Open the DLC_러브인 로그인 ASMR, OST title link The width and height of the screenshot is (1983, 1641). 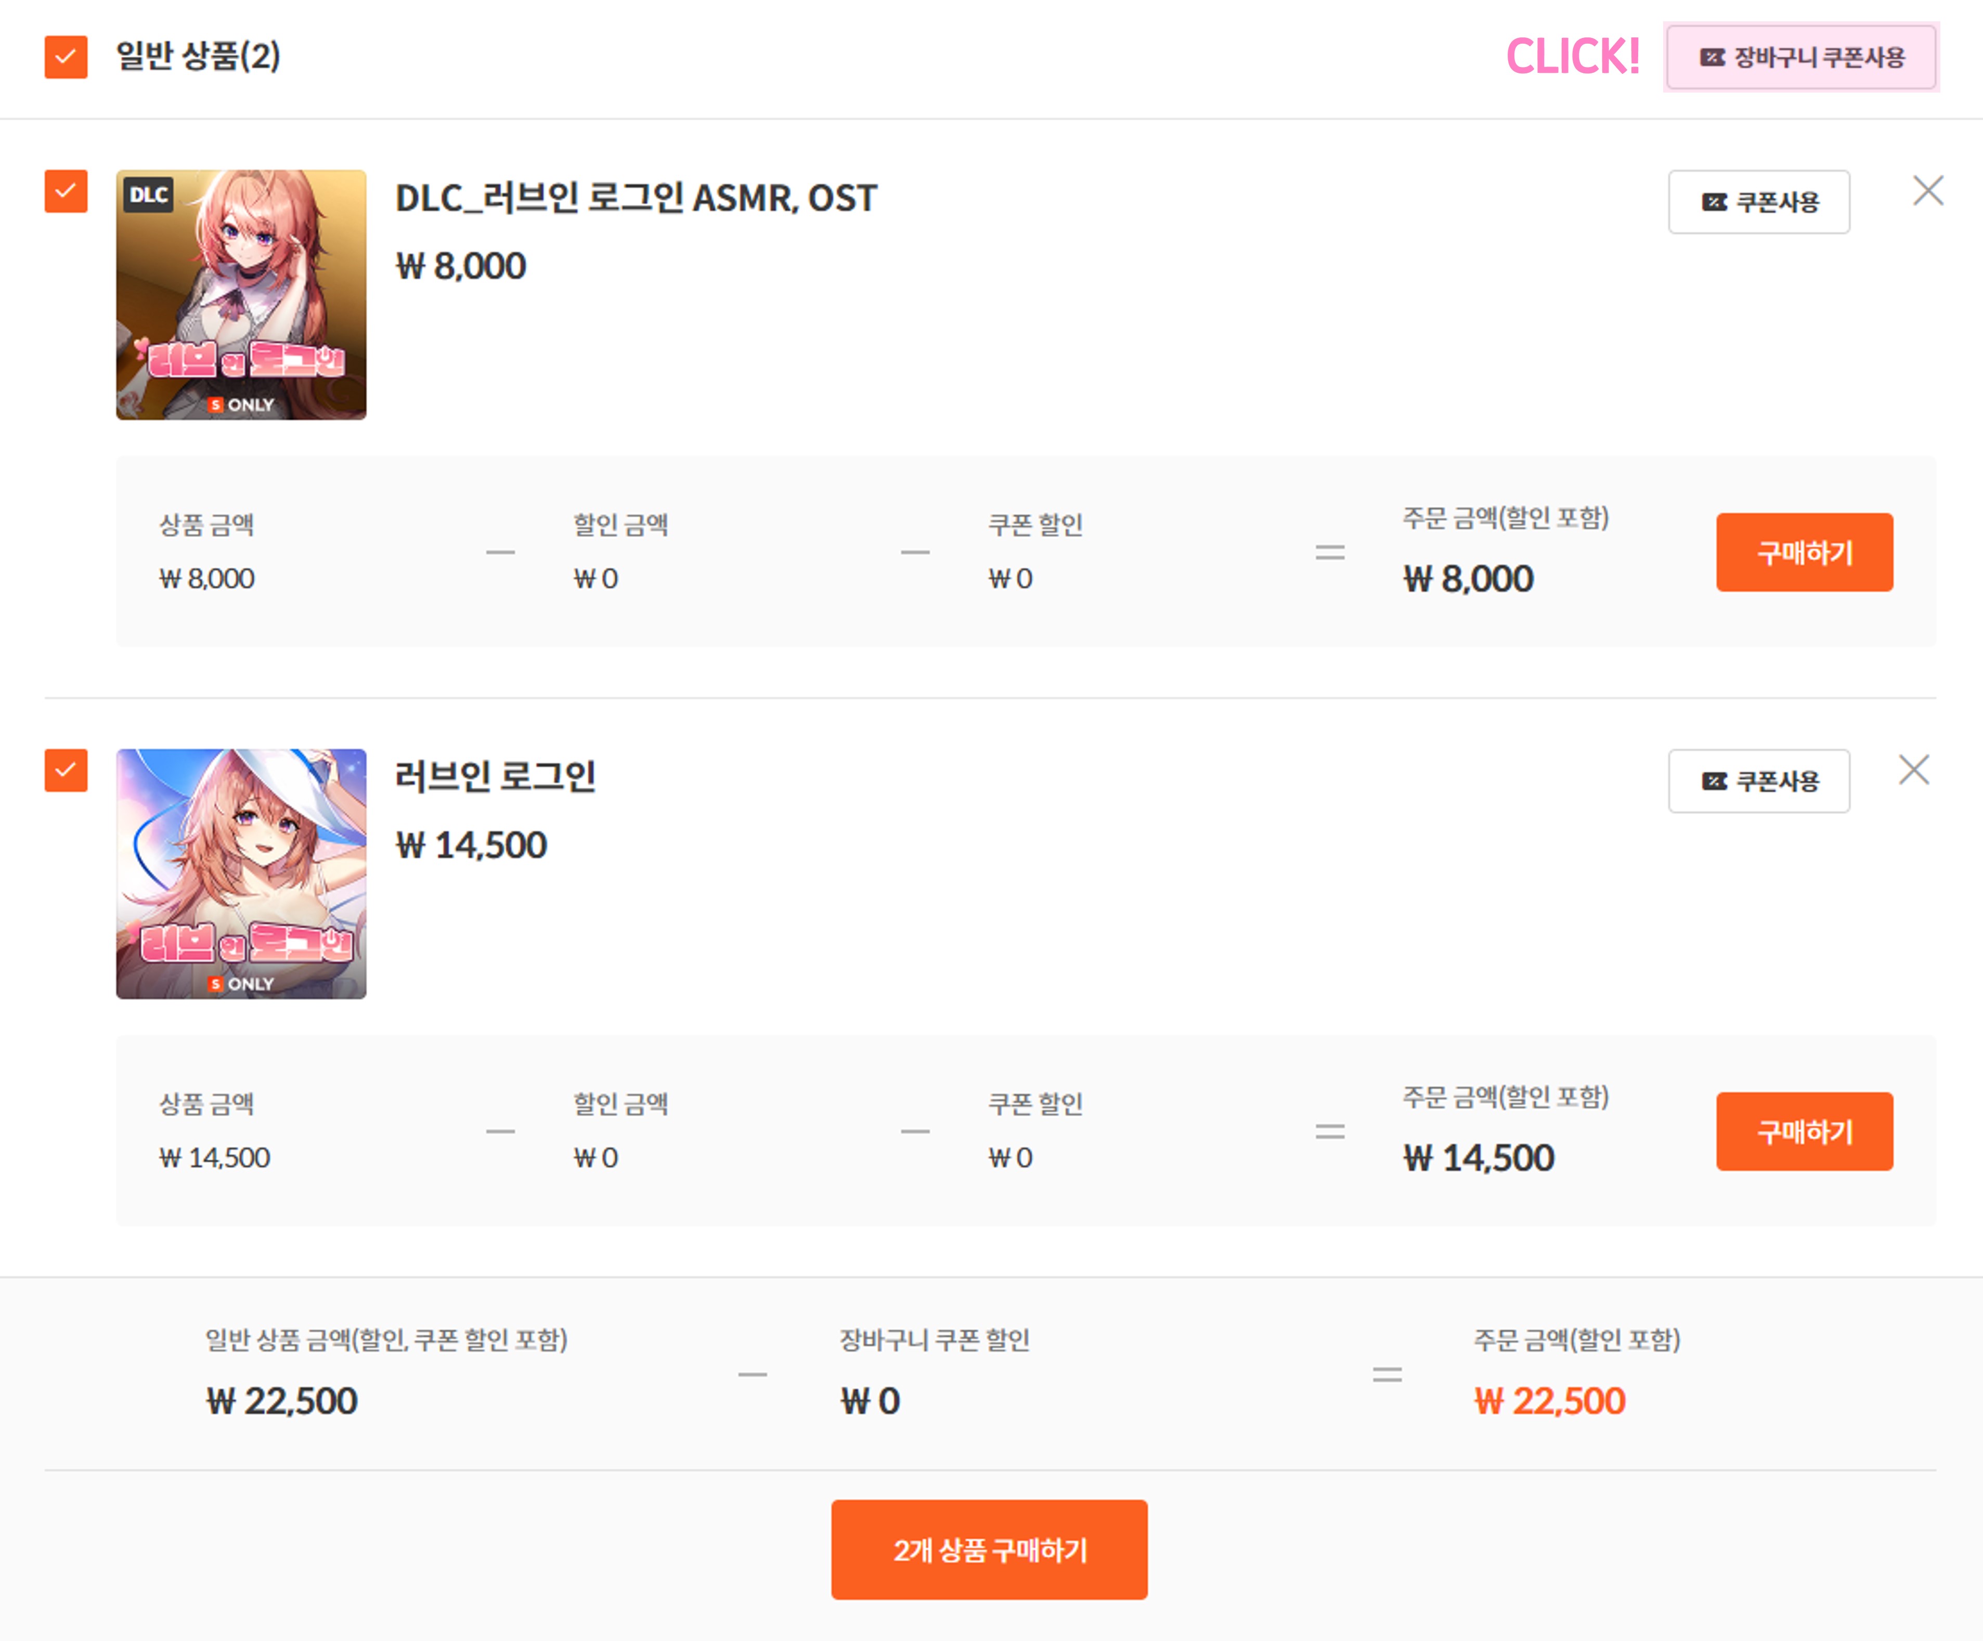tap(636, 198)
